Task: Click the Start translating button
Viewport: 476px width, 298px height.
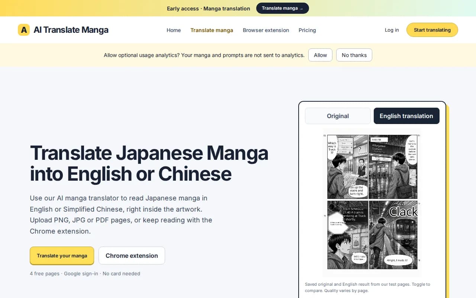Action: [x=432, y=30]
